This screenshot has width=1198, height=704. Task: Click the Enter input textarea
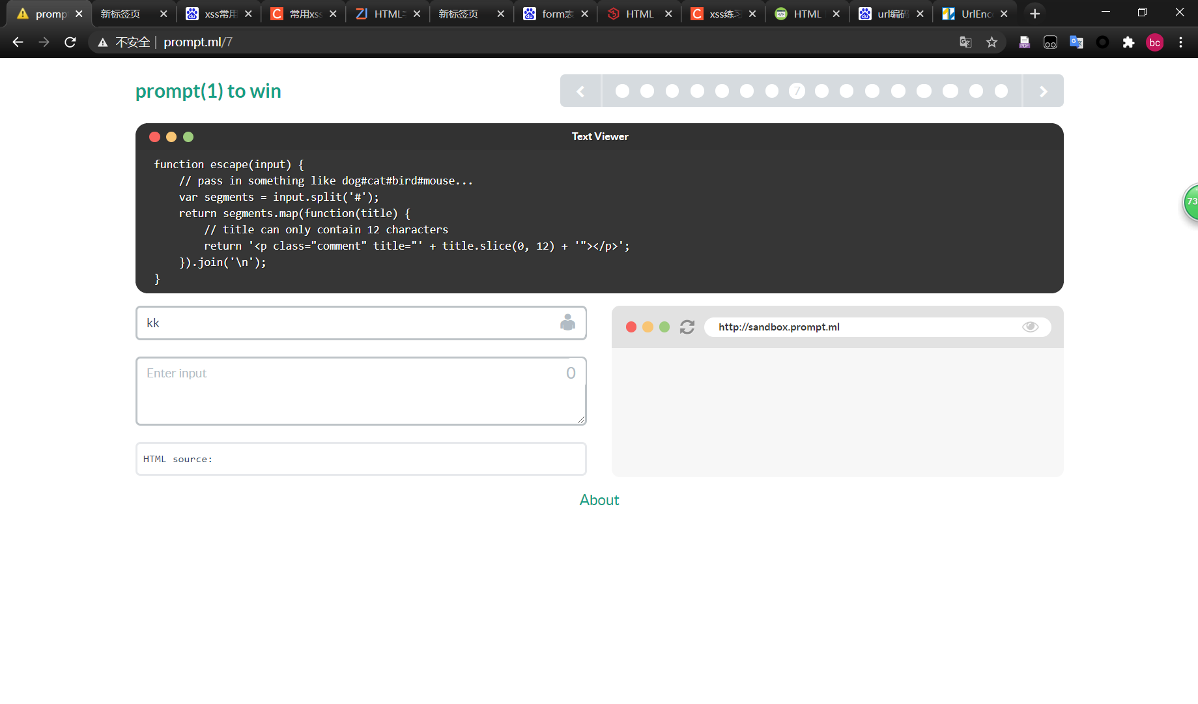tap(361, 391)
